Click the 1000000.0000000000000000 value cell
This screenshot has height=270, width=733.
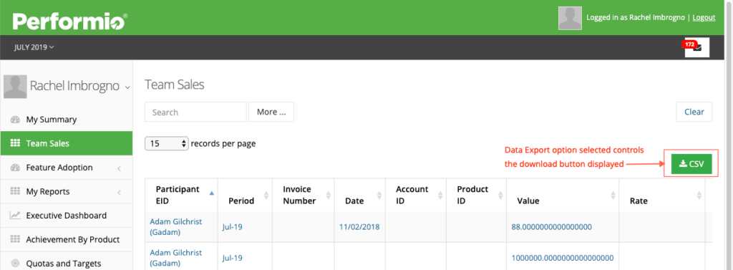[x=563, y=258]
